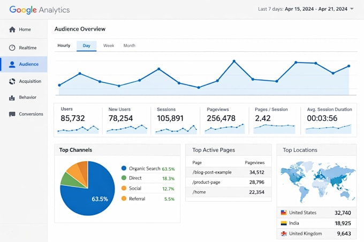Go to Audience section
This screenshot has height=242, width=364.
pyautogui.click(x=24, y=64)
